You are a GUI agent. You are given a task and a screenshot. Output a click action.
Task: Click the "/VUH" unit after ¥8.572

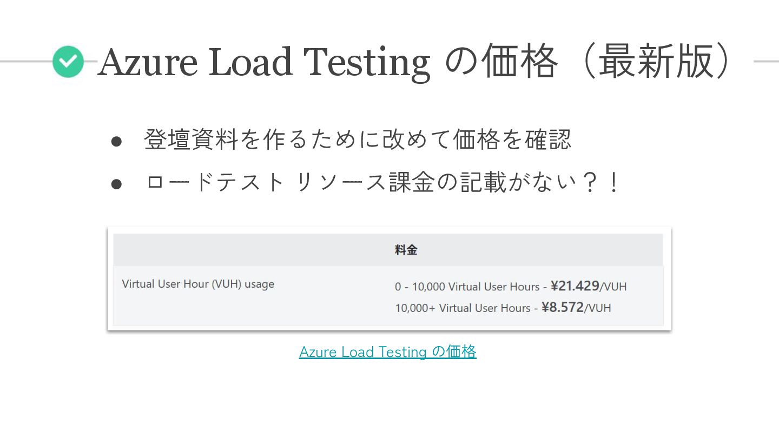tap(598, 309)
